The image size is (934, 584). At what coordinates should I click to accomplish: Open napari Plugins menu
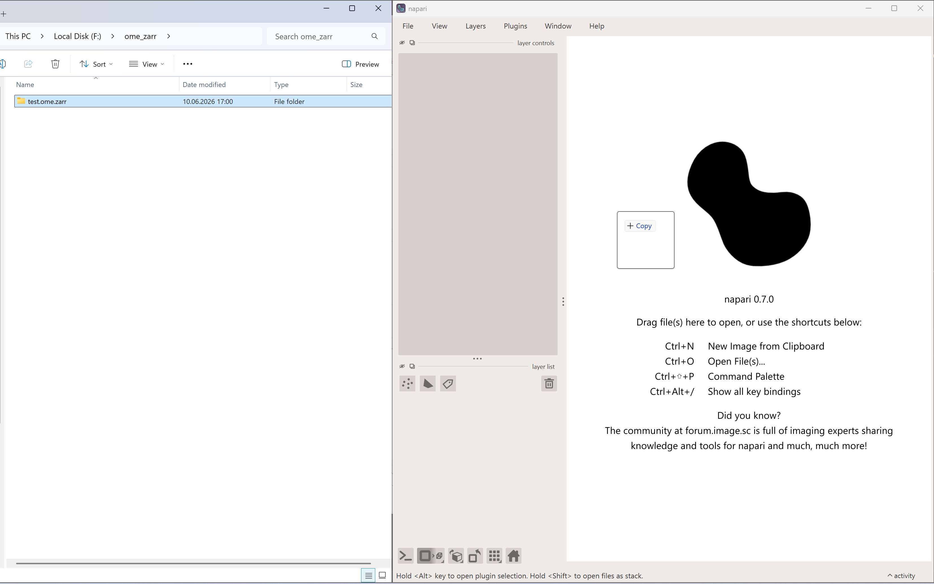pos(515,26)
